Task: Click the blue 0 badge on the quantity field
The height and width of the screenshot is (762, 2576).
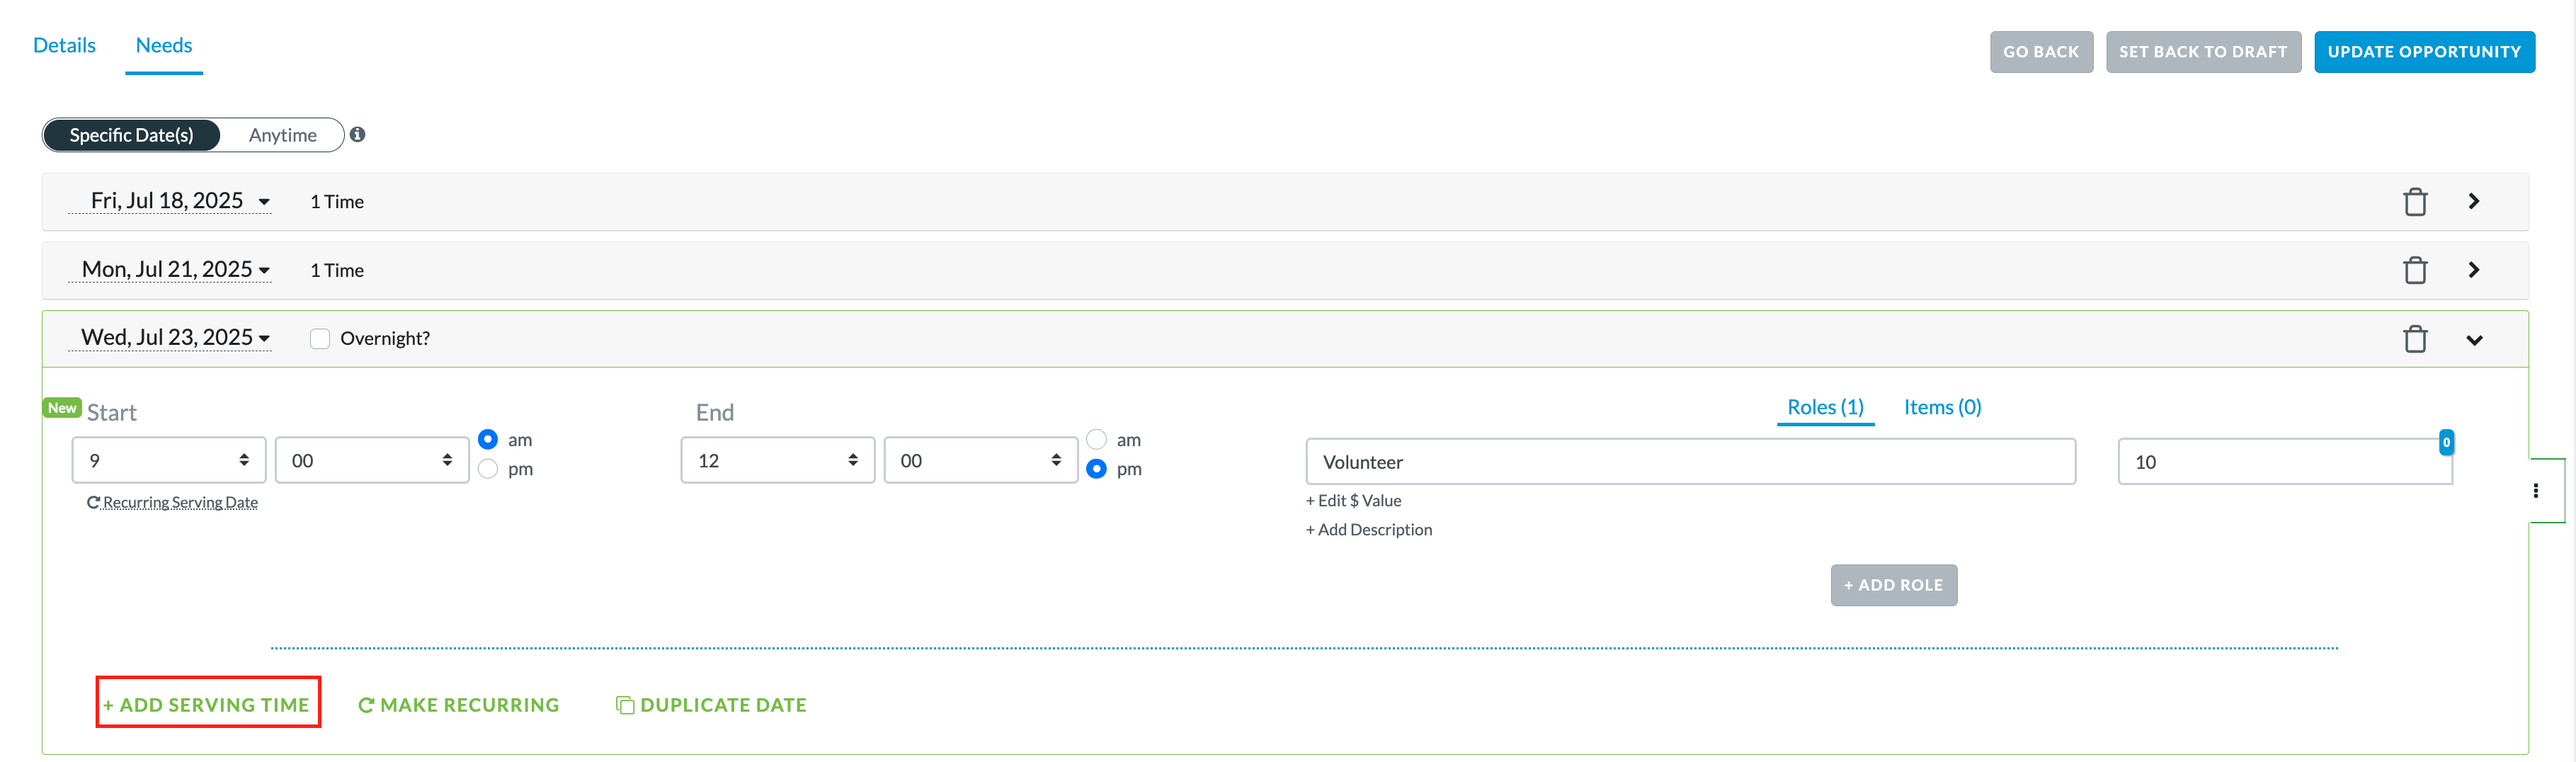Action: pyautogui.click(x=2446, y=442)
